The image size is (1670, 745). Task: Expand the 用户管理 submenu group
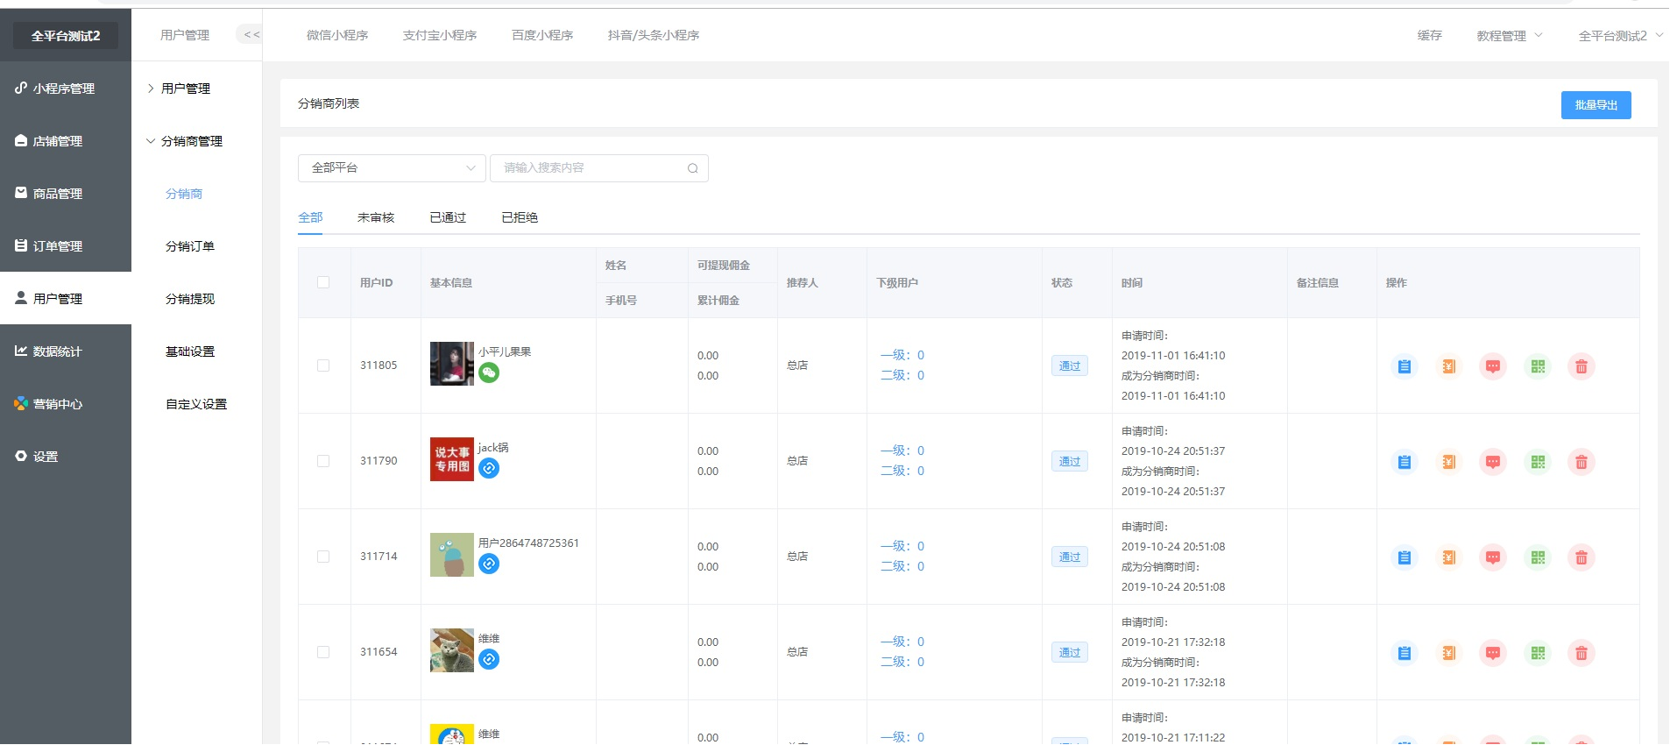(179, 89)
